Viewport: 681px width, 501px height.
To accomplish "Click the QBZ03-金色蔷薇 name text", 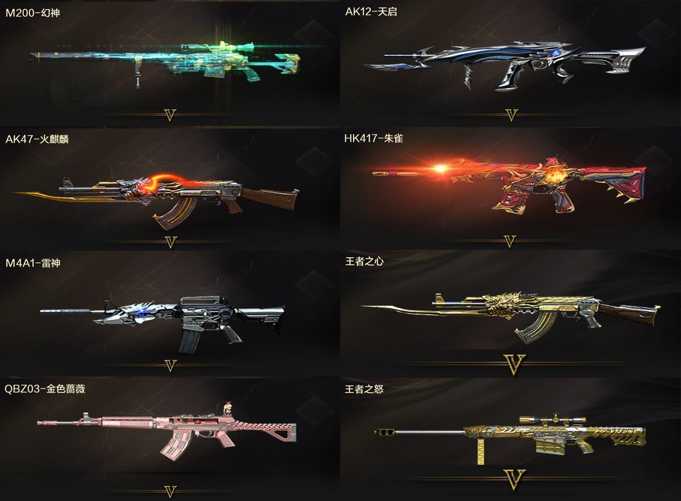I will coord(45,389).
